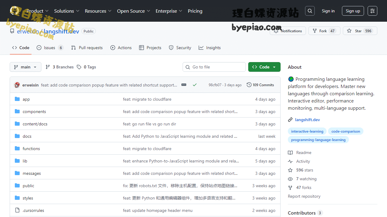The width and height of the screenshot is (387, 217).
Task: Click the content/docs folder icon
Action: tap(17, 124)
